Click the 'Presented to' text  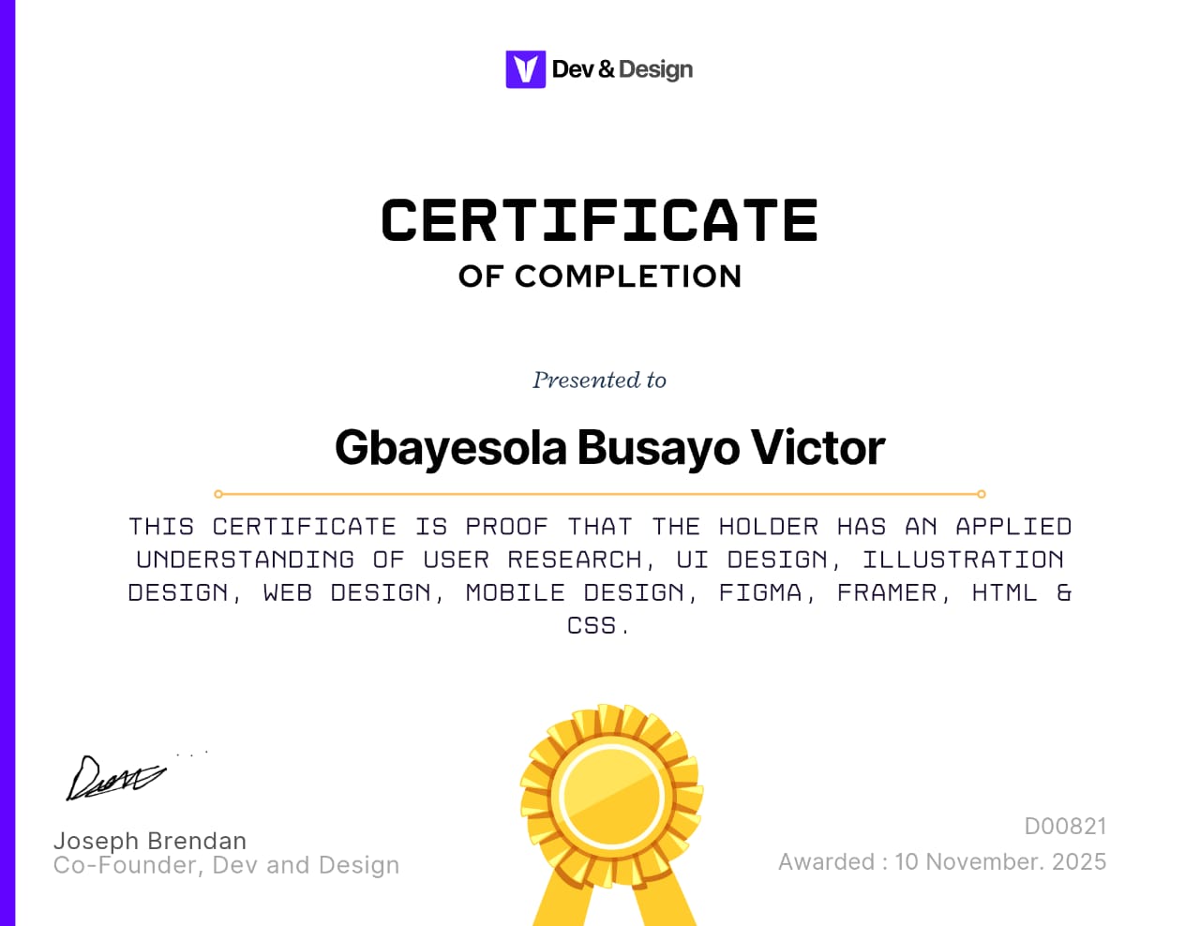coord(600,380)
